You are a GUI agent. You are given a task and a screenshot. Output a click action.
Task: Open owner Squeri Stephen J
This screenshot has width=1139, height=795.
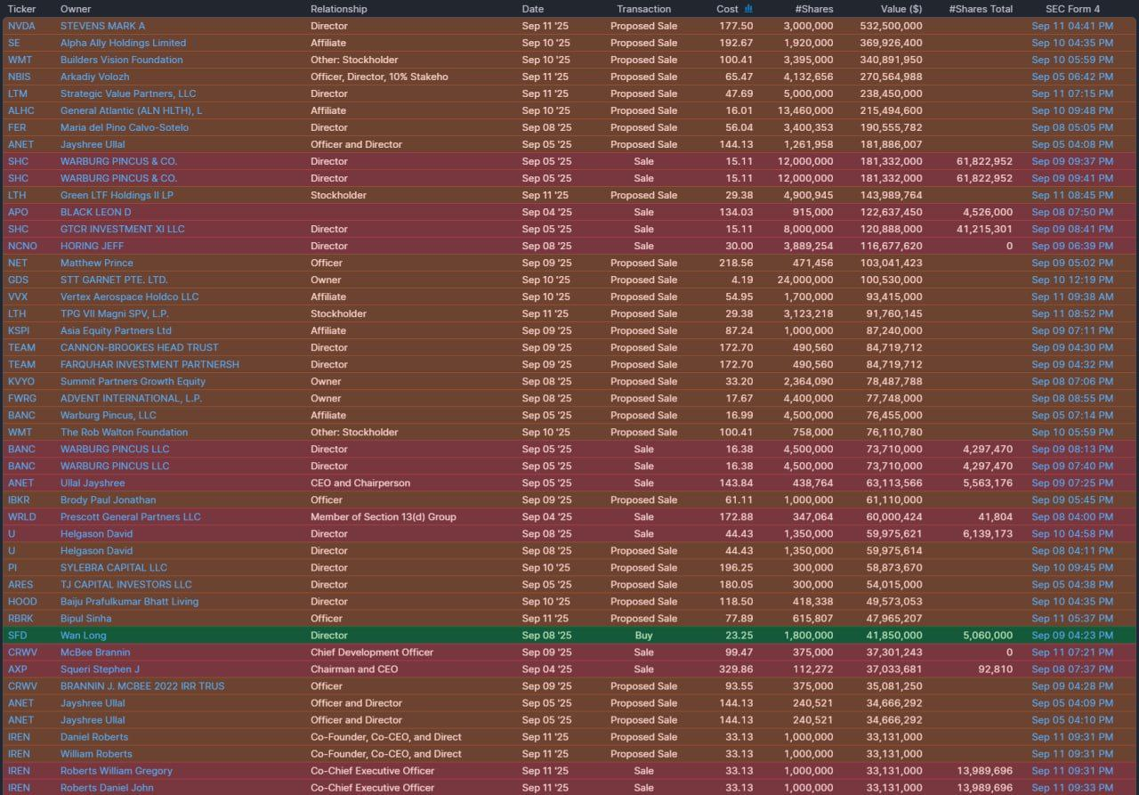tap(100, 669)
